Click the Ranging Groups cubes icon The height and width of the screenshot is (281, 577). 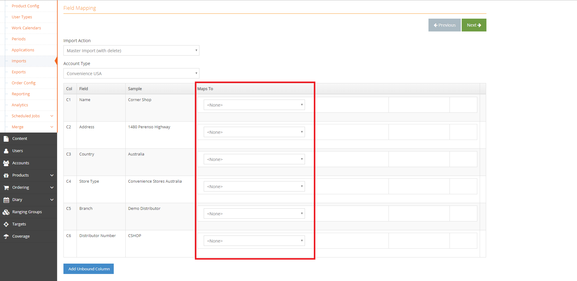pyautogui.click(x=6, y=212)
